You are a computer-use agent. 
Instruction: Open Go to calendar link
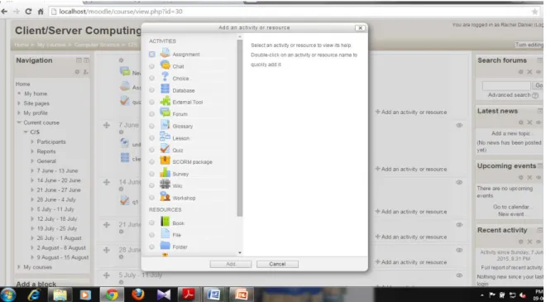pyautogui.click(x=510, y=207)
